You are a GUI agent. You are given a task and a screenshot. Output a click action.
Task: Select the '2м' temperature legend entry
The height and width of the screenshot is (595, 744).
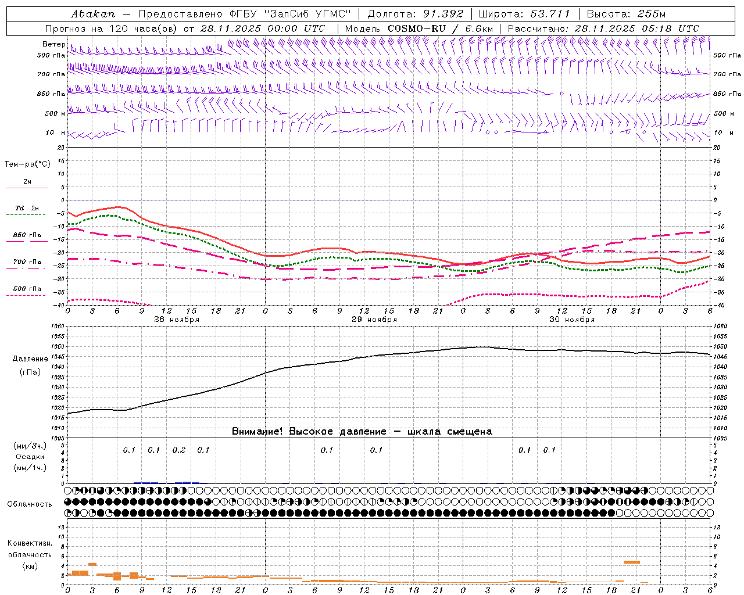pos(27,182)
